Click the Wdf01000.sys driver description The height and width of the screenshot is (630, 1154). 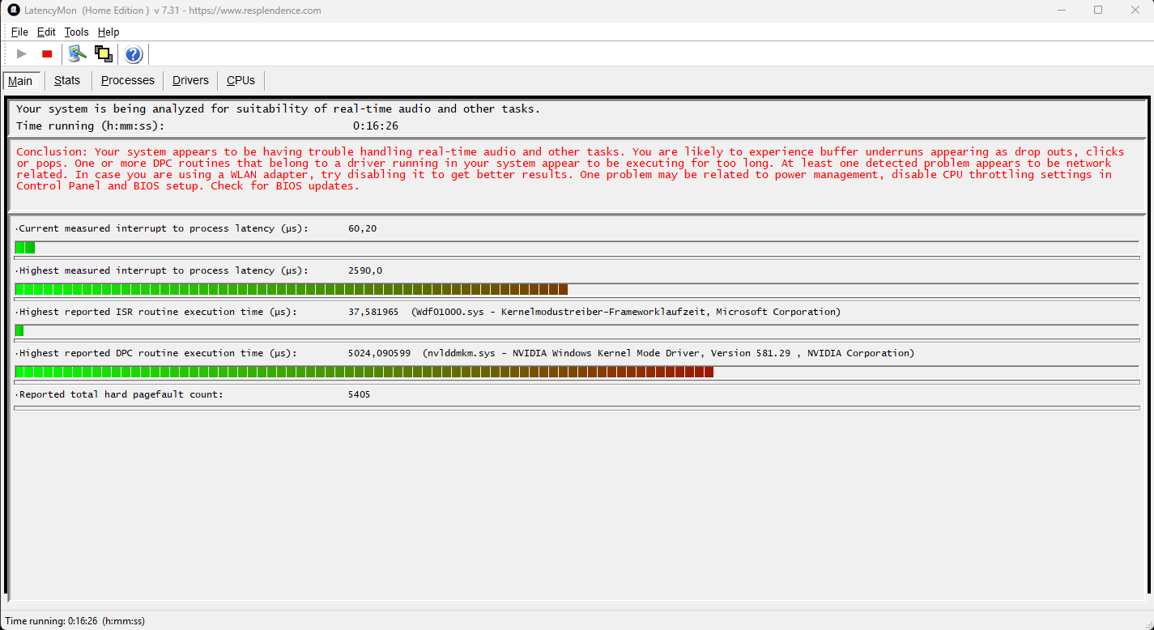(x=626, y=312)
